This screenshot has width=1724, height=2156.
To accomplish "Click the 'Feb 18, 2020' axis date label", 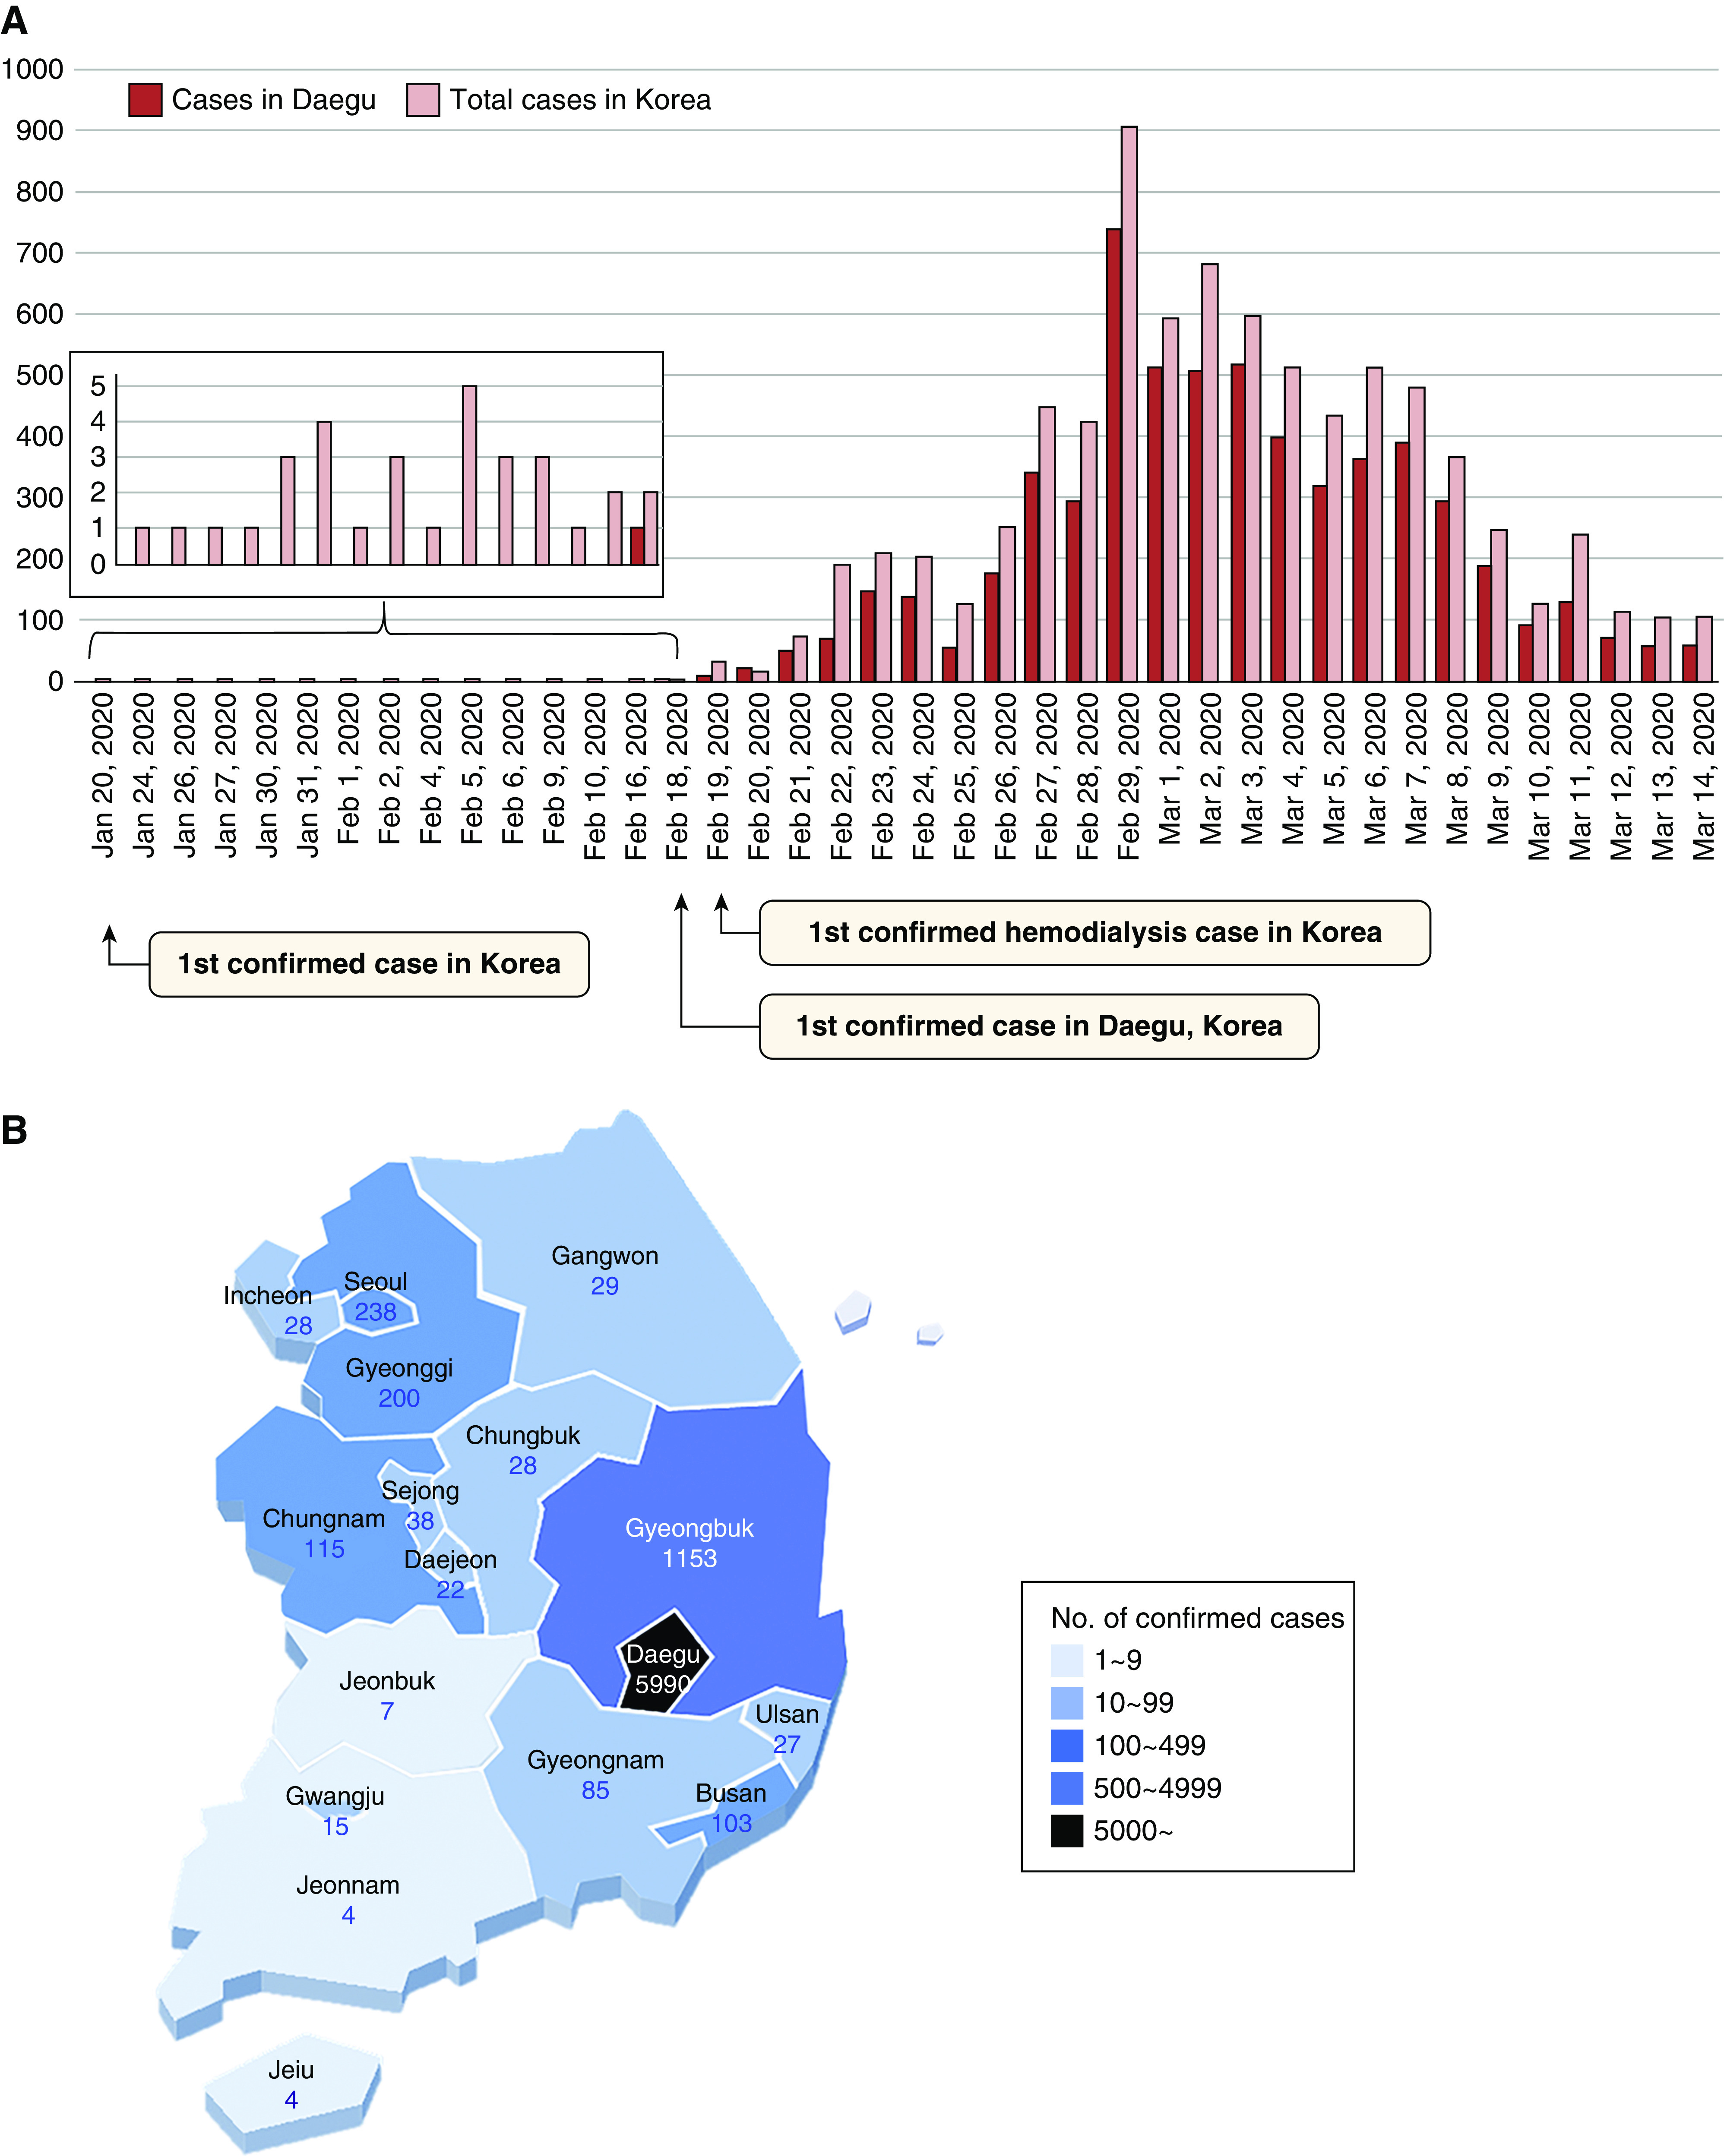I will point(677,777).
